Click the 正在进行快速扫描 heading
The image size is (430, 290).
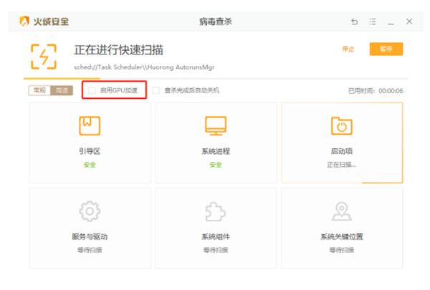click(x=118, y=50)
